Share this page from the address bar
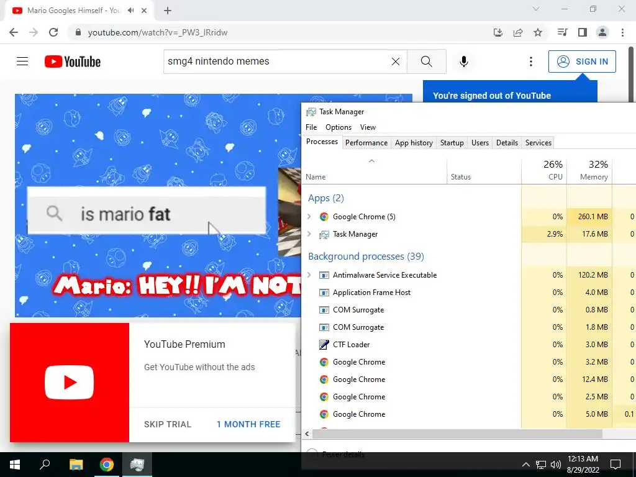 (x=518, y=32)
